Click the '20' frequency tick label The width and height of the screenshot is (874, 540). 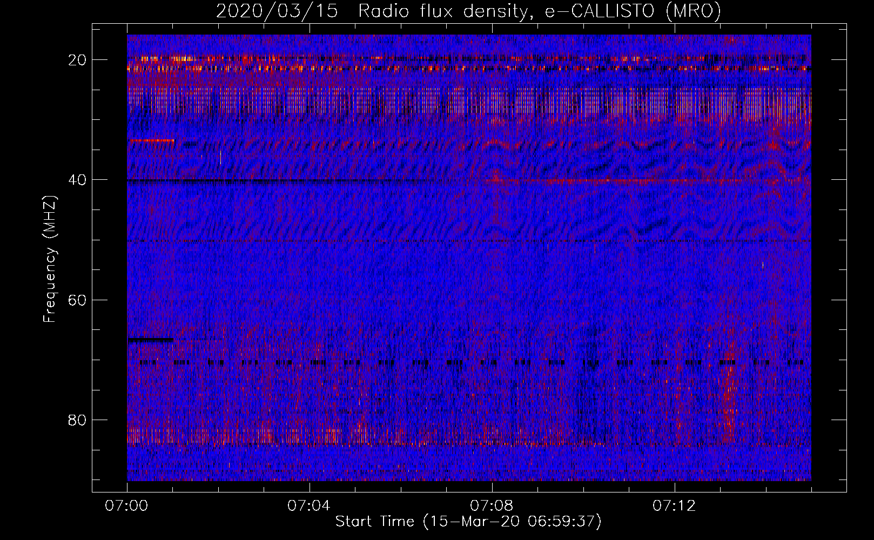point(78,59)
